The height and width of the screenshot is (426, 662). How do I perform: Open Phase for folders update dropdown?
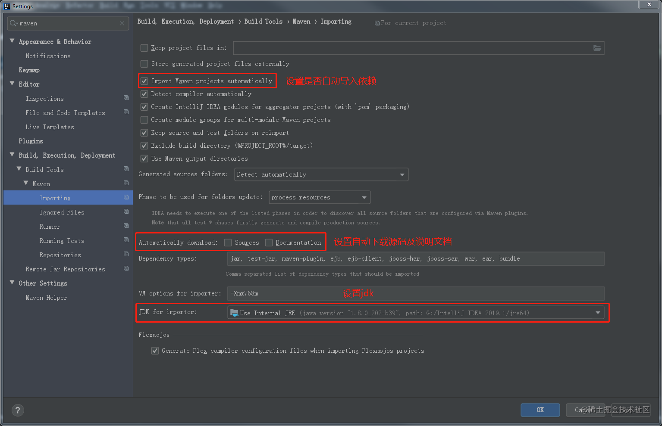point(320,197)
